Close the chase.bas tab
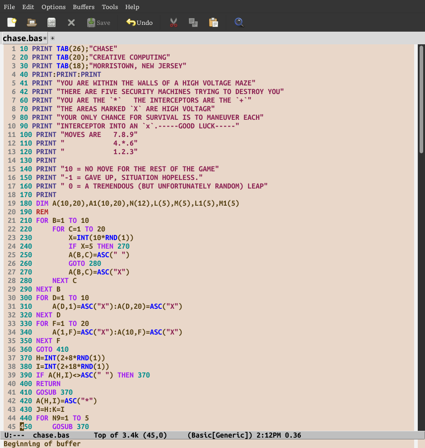Screen dimensions: 425x448 click(45, 38)
